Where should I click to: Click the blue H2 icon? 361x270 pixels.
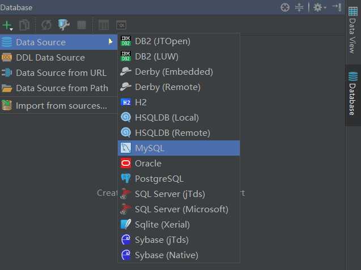point(126,102)
